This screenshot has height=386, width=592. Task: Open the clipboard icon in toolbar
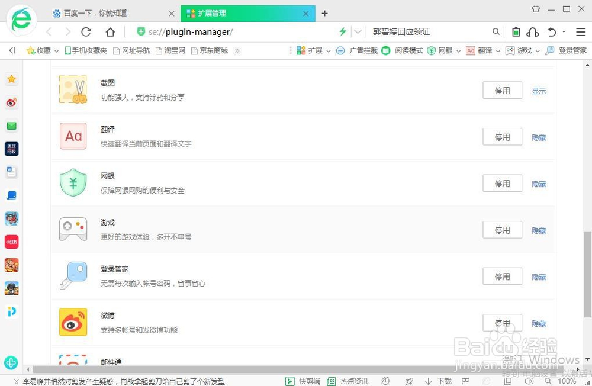click(516, 32)
